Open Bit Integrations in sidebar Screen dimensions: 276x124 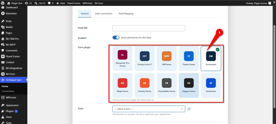(x=13, y=68)
